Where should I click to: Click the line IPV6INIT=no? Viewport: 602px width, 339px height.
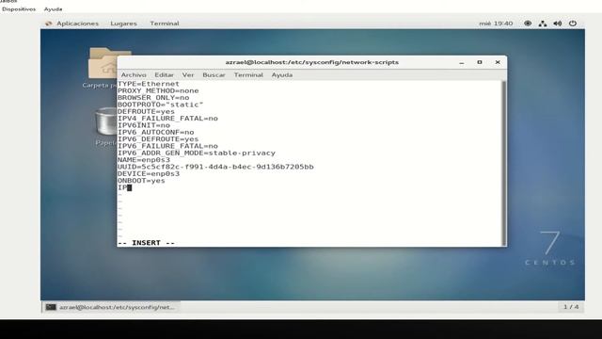[x=144, y=125]
